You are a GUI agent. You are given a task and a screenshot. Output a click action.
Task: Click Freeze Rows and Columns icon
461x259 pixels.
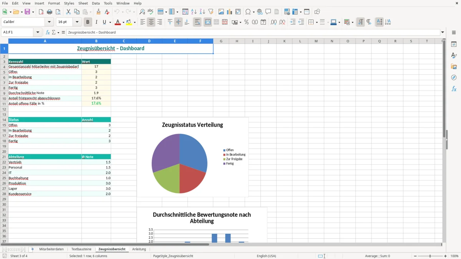point(295,12)
